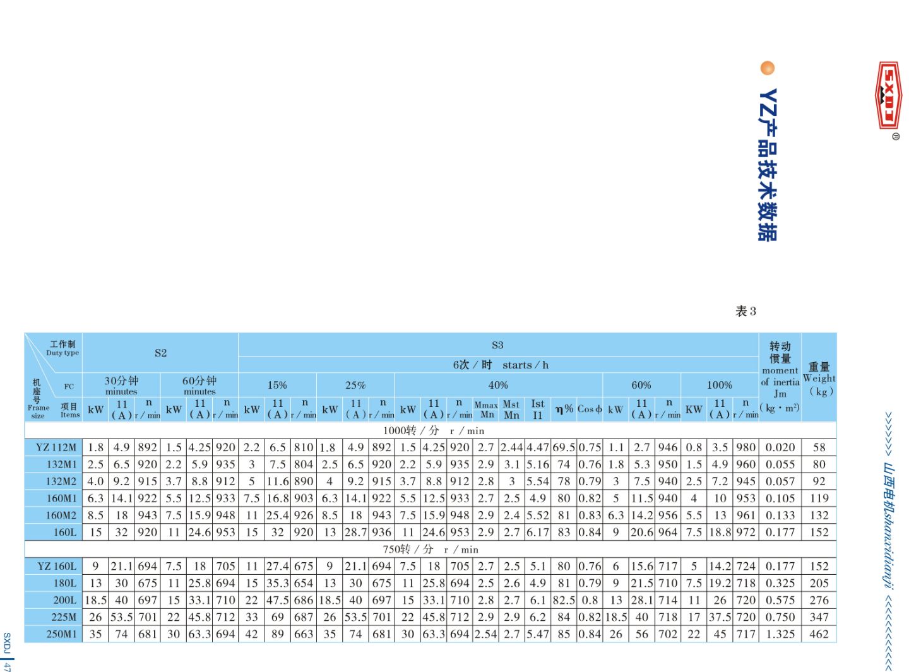Click the '表 3' table caption
The height and width of the screenshot is (672, 909).
tap(746, 311)
